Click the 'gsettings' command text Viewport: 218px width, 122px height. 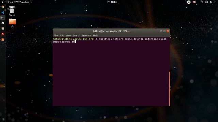105,39
